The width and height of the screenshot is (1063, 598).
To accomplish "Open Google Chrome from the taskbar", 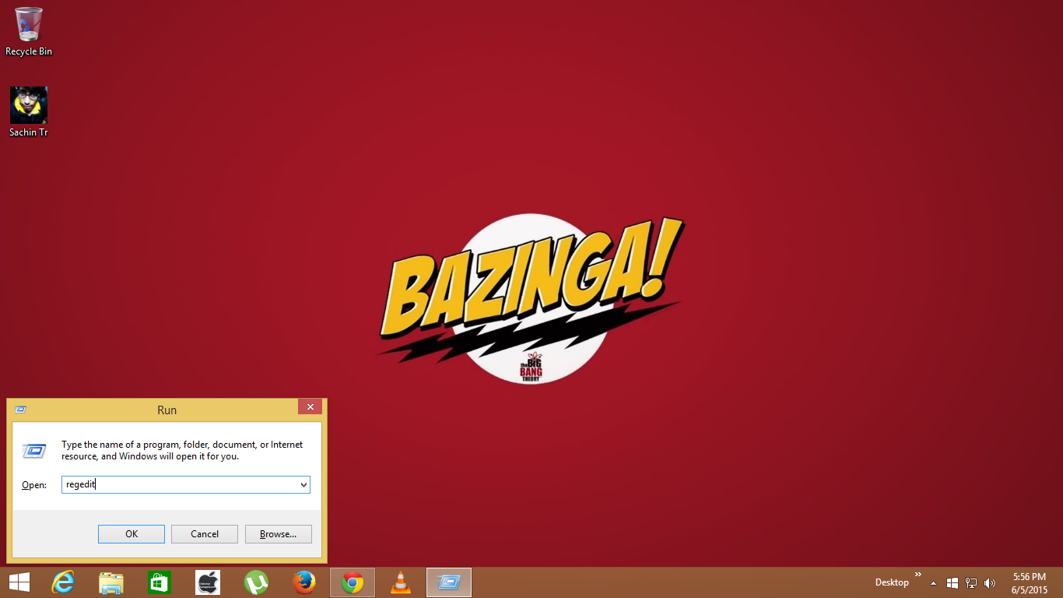I will (352, 582).
